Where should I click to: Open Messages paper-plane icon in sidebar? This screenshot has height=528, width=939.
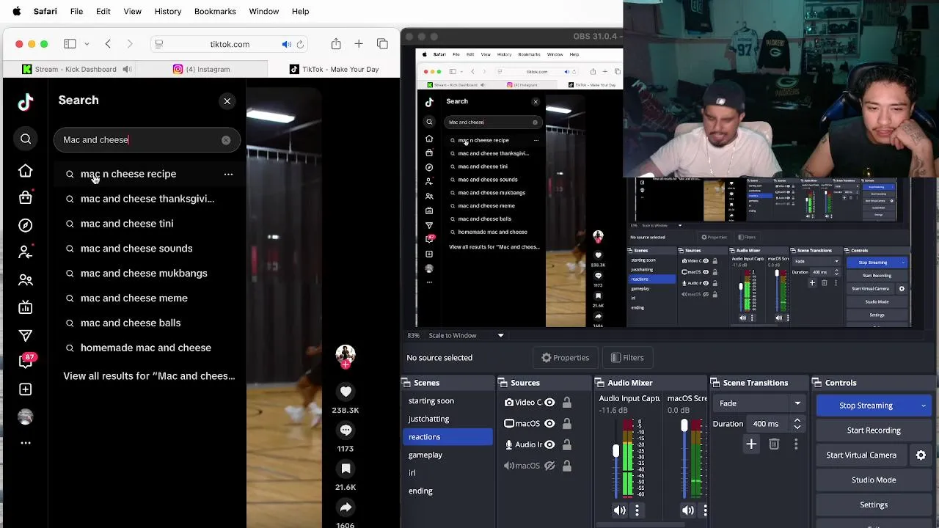[26, 335]
